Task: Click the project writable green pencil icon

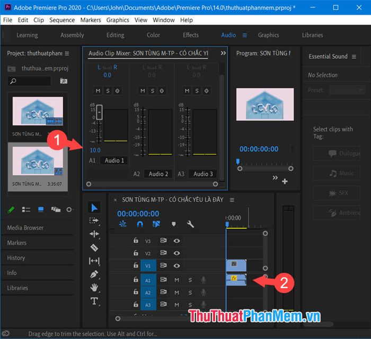Action: 11,209
